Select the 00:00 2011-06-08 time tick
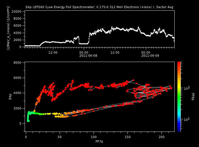 click(84, 54)
